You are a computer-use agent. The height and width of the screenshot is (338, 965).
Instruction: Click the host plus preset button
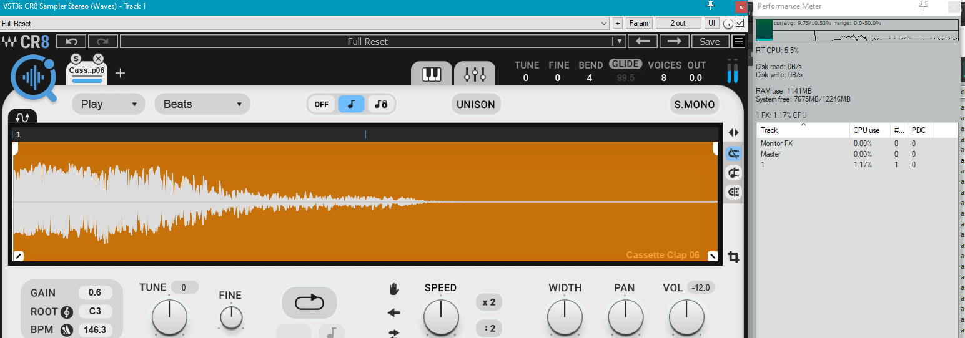[x=618, y=23]
